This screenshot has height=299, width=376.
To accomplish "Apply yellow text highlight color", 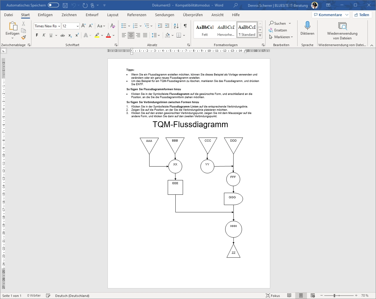I will (97, 35).
